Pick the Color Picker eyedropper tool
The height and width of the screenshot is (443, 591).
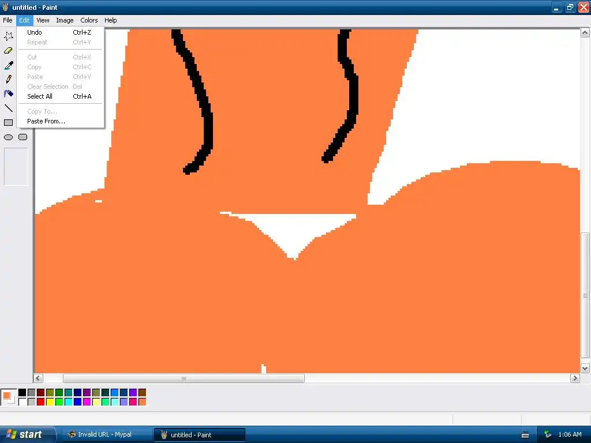click(9, 65)
